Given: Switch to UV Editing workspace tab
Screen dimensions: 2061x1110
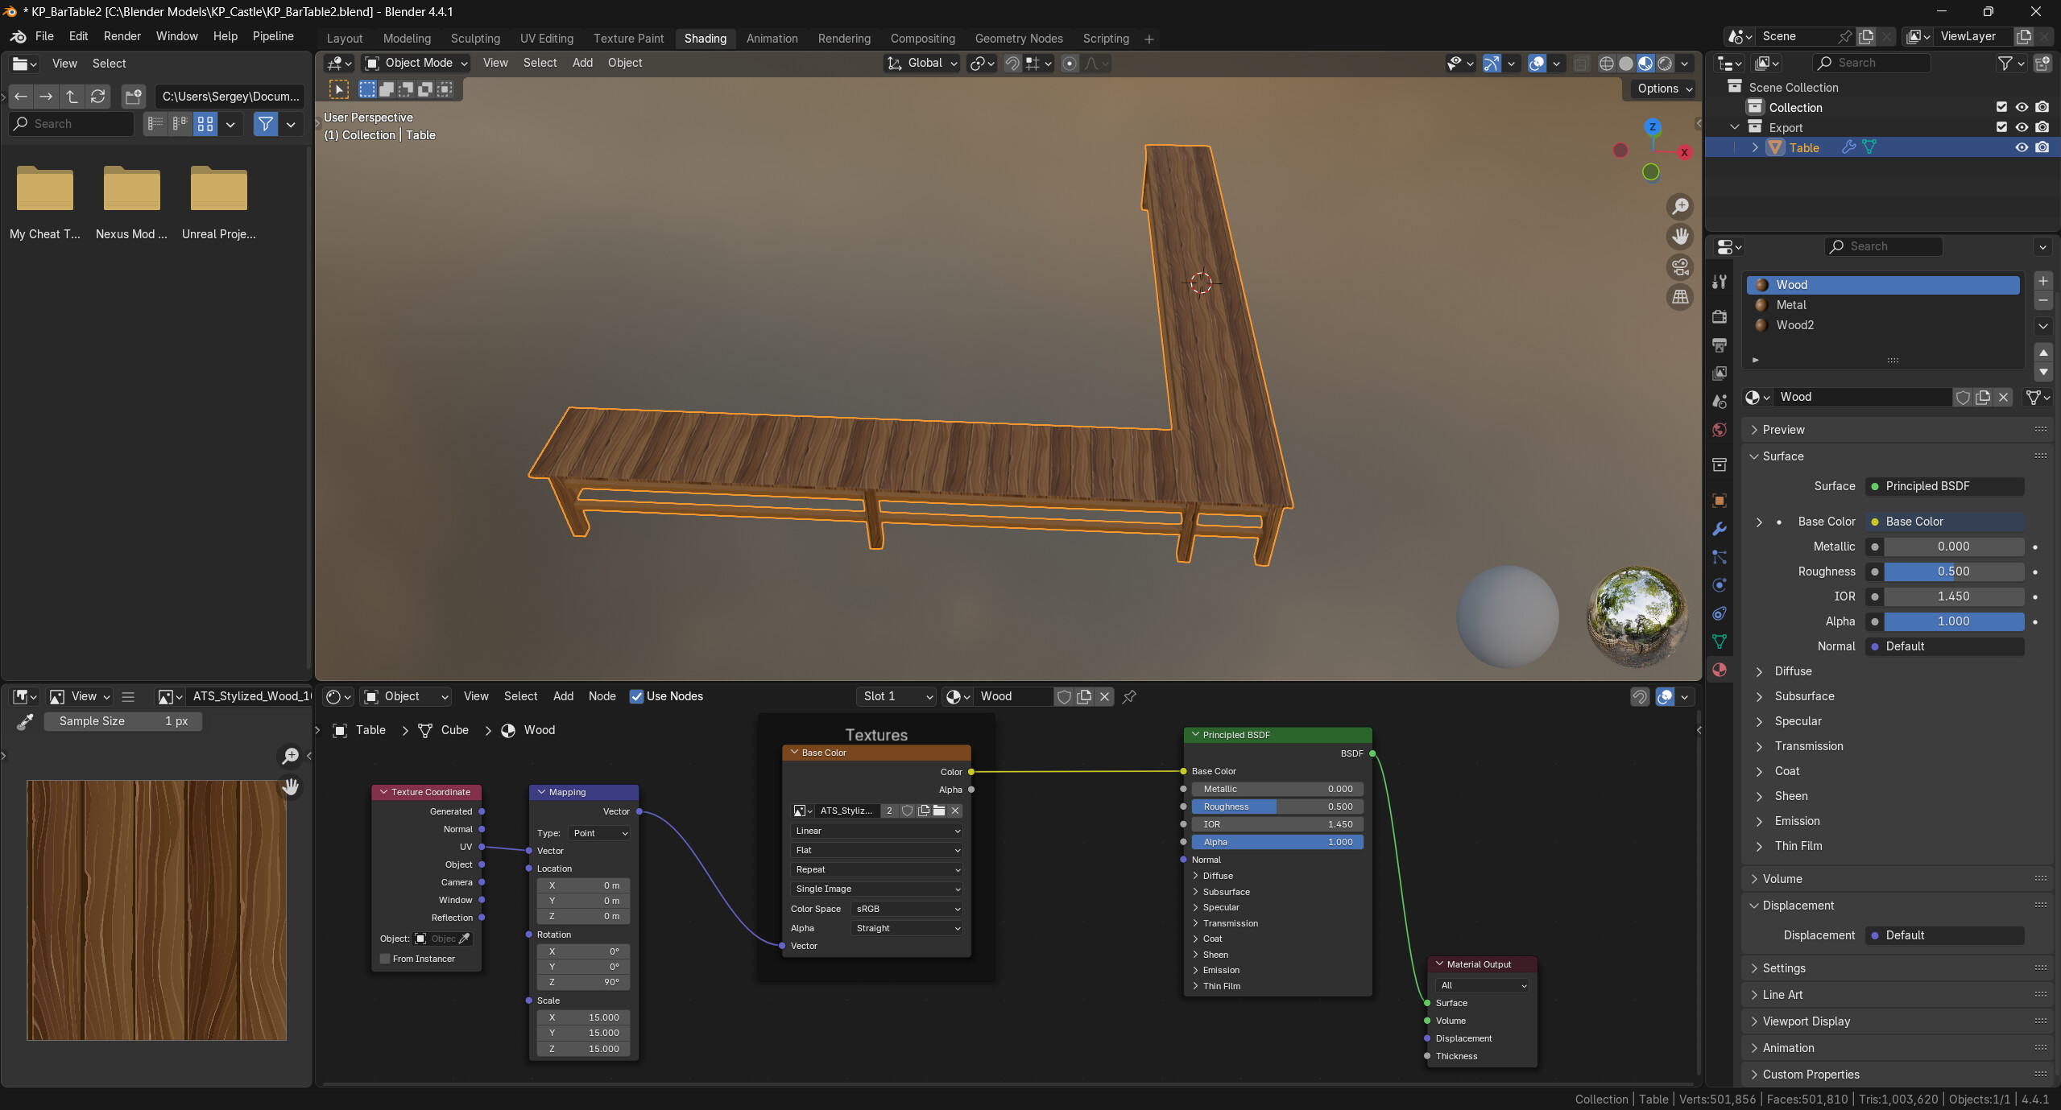Looking at the screenshot, I should click(546, 39).
